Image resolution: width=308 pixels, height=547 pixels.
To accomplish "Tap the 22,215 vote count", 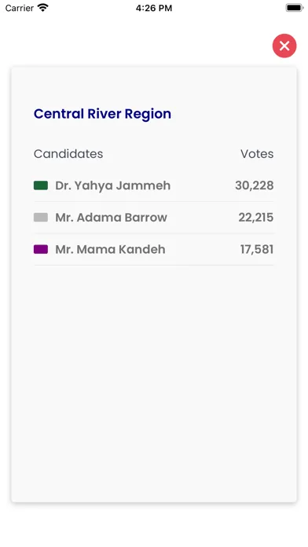I will point(256,218).
